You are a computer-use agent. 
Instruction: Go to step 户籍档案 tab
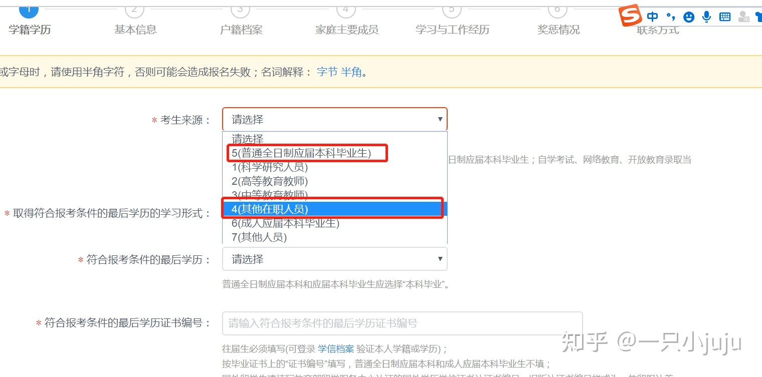(x=241, y=30)
